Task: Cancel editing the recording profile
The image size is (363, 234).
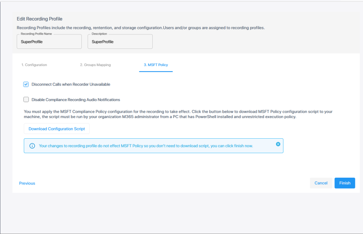Action: coord(321,183)
